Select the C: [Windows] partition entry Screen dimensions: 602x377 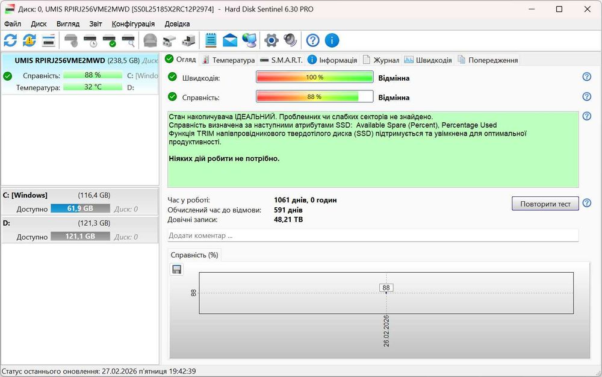(80, 202)
